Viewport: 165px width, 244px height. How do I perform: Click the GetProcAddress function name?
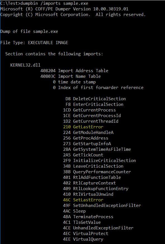[90, 138]
